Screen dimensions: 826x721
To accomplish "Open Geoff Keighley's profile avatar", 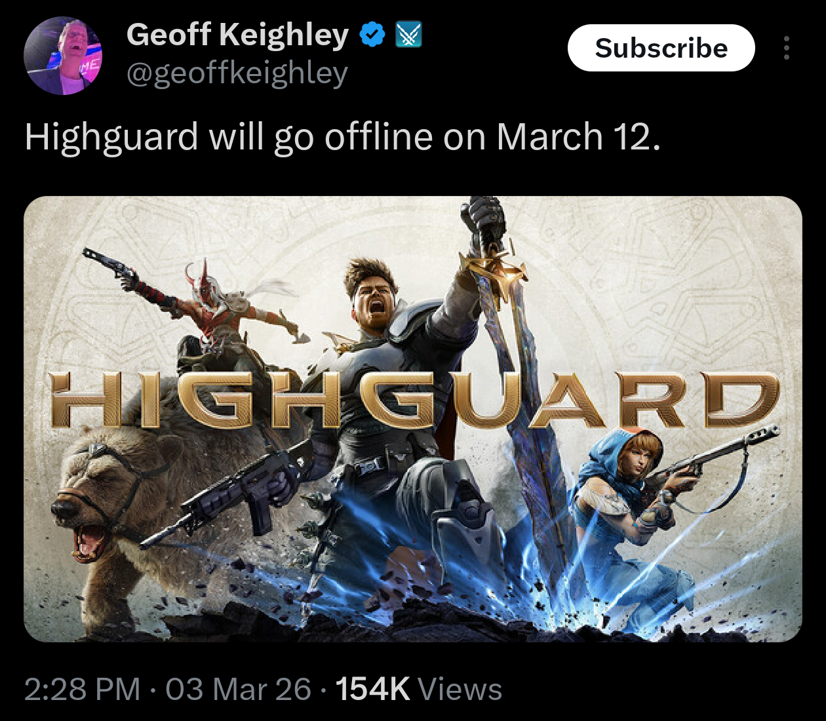I will pyautogui.click(x=63, y=56).
